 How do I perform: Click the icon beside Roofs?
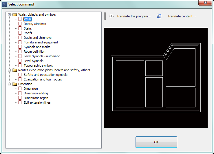tap(20, 33)
